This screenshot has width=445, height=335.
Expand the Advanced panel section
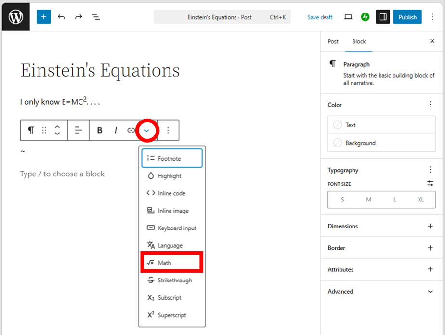point(430,292)
